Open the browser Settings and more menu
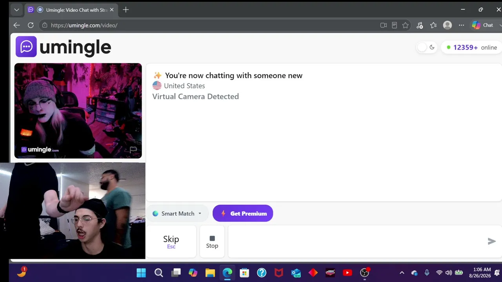Screen dimensions: 502x282 tap(462, 25)
